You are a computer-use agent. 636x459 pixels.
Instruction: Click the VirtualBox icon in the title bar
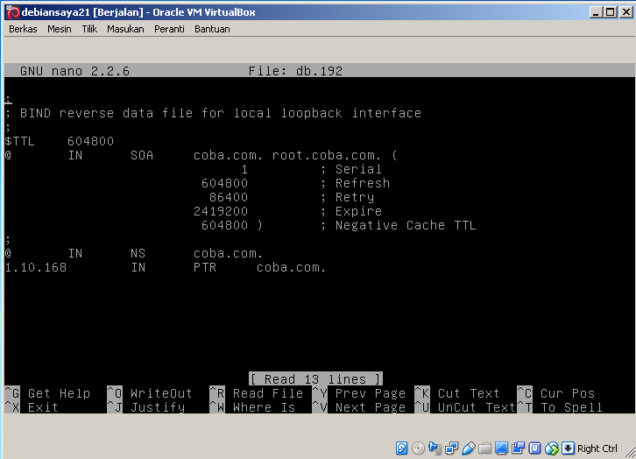pyautogui.click(x=13, y=12)
